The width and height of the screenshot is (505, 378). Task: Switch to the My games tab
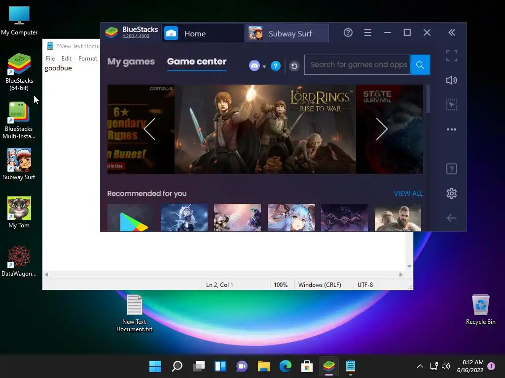(131, 62)
